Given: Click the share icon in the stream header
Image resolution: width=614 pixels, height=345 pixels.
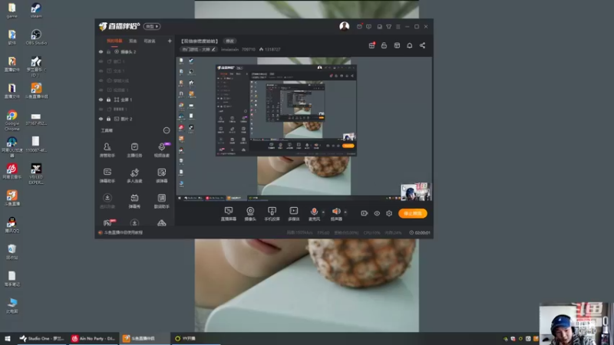Looking at the screenshot, I should pos(422,45).
